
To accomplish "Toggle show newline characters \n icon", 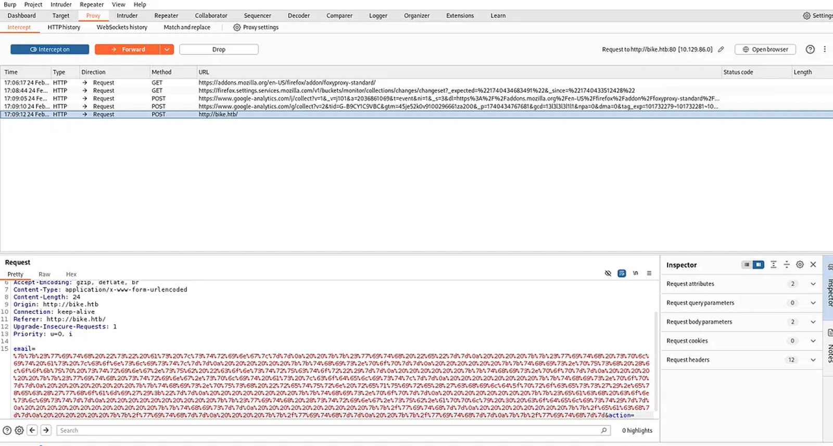I will (x=635, y=273).
